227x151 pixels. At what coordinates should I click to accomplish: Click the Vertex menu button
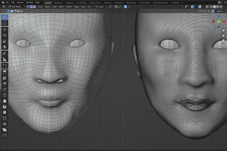[69, 6]
